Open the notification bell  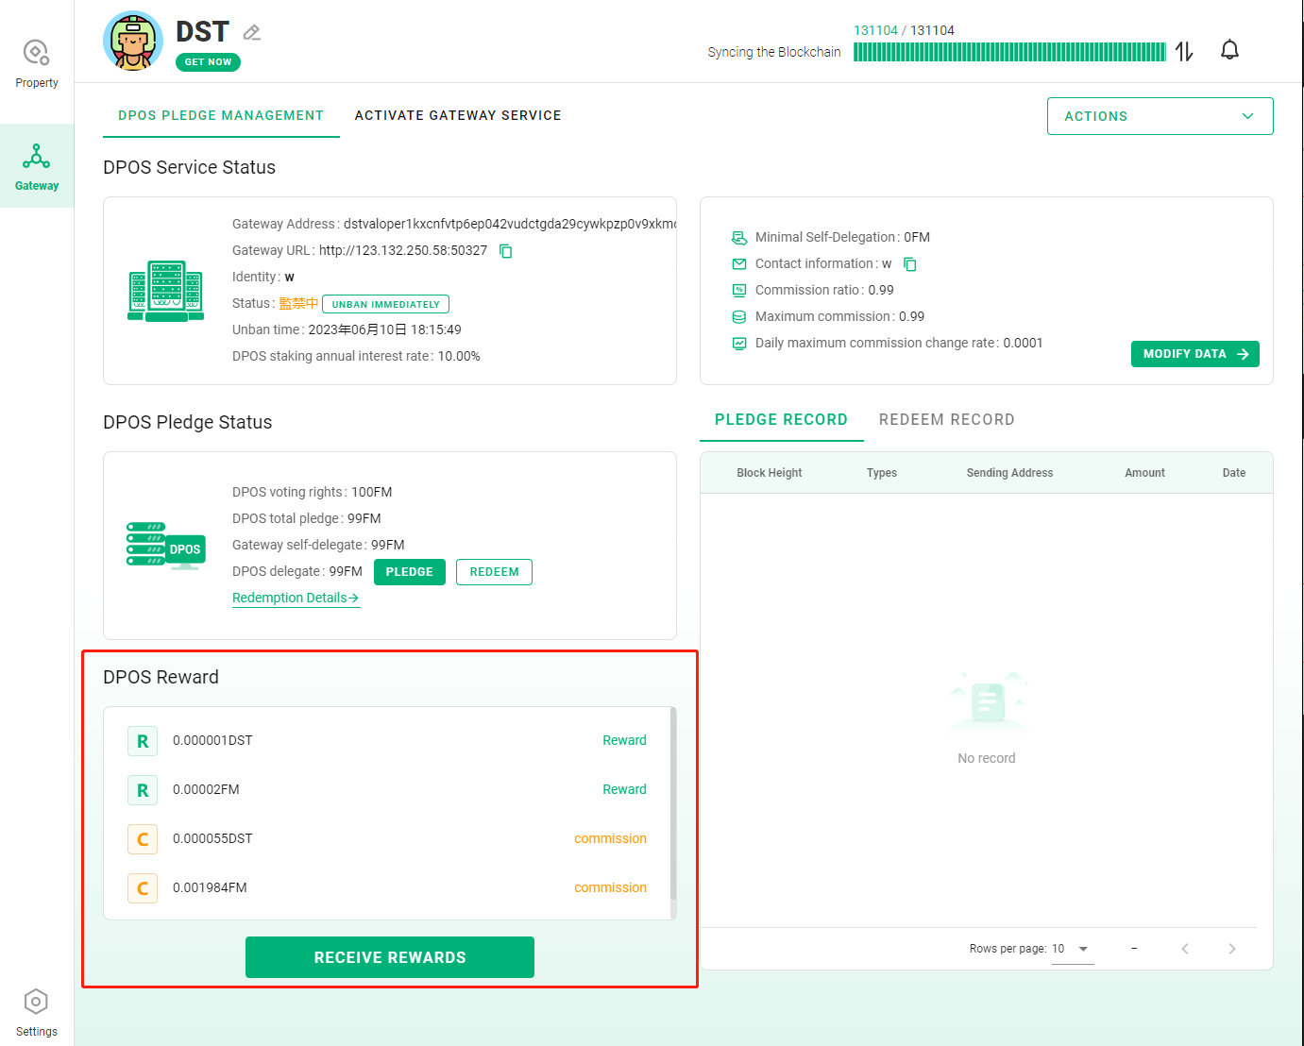[x=1229, y=50]
